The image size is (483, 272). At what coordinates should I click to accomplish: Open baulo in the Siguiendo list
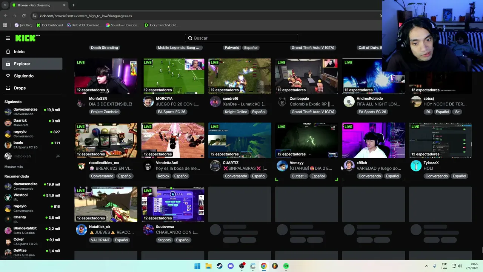pyautogui.click(x=32, y=145)
